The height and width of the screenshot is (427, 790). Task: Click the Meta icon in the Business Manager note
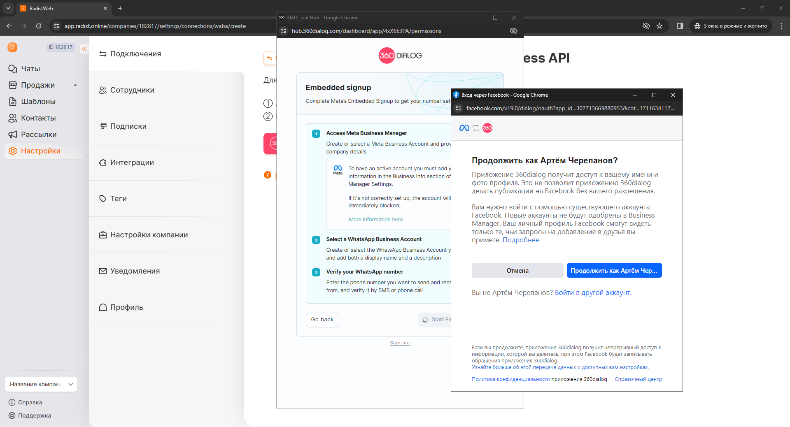click(x=338, y=169)
